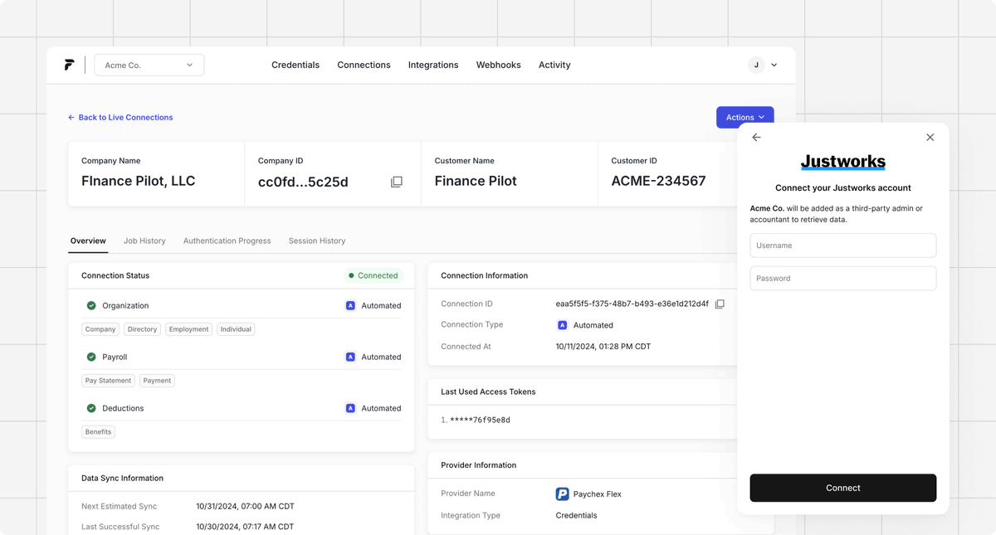The height and width of the screenshot is (535, 996).
Task: Click the Finch logo icon in header
Action: click(x=69, y=65)
